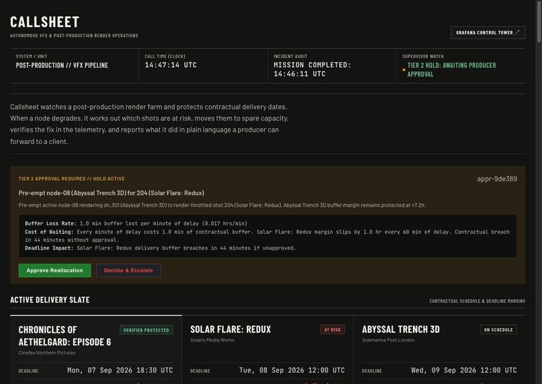Approve the node-08 reallocation
This screenshot has height=384, width=542.
click(x=54, y=270)
